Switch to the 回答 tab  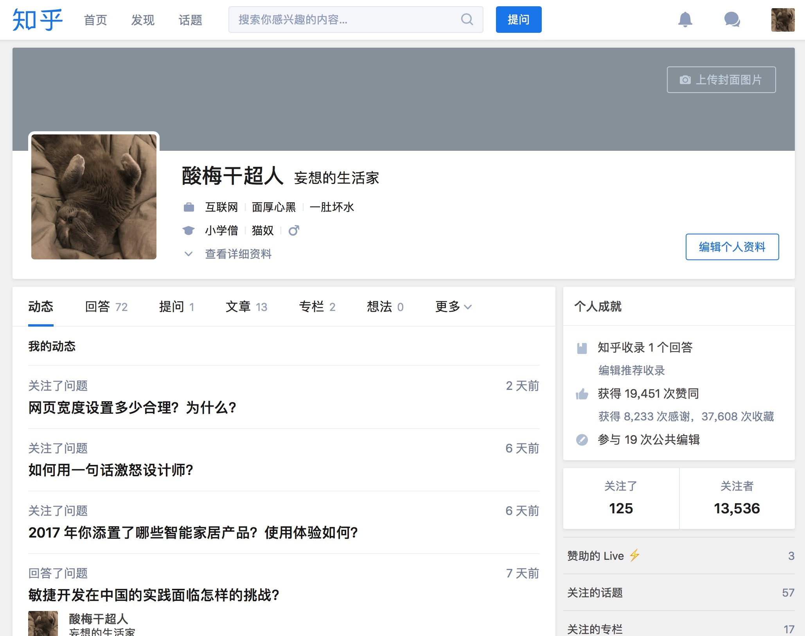click(x=106, y=307)
